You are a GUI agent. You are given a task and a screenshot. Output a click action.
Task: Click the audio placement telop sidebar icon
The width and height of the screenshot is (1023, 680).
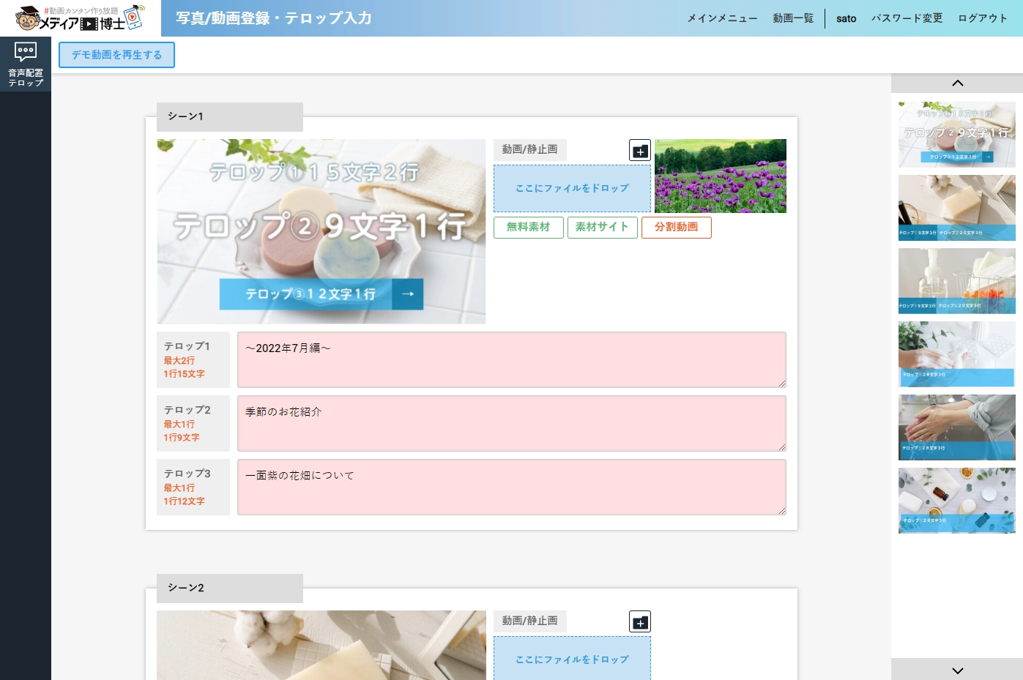26,64
